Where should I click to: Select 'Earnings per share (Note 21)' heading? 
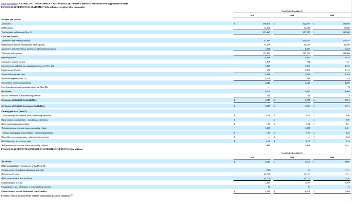(x=14, y=112)
